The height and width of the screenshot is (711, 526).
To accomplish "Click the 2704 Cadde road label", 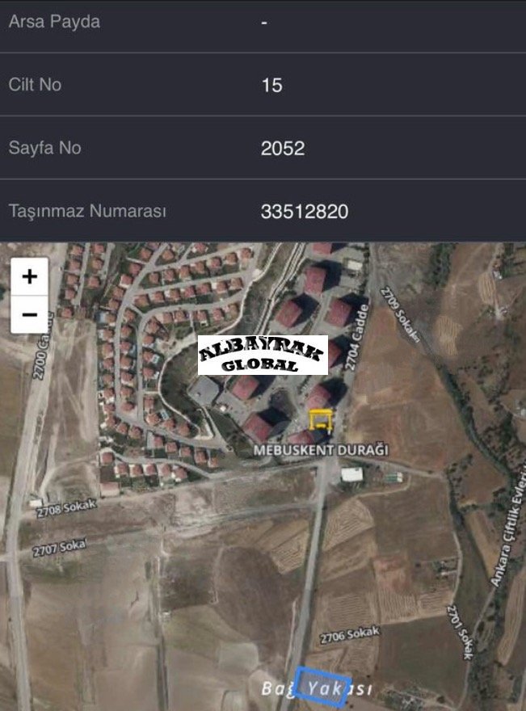I will [356, 337].
